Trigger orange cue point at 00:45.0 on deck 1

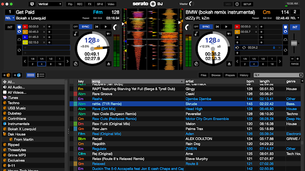[x=25, y=32]
